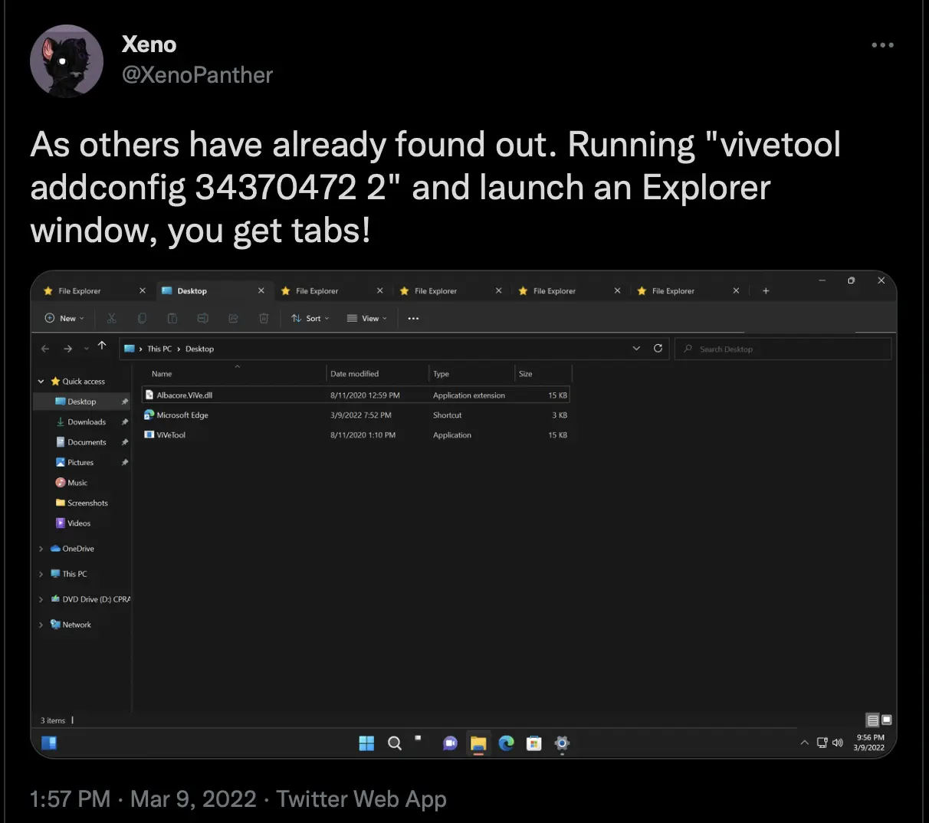
Task: Open the New dropdown menu
Action: [64, 318]
